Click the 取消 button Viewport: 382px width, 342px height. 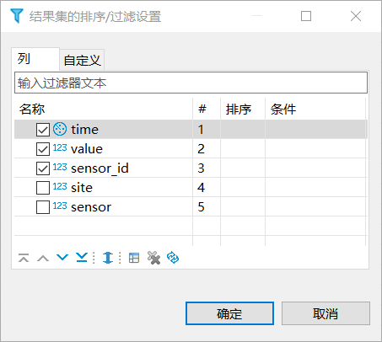pos(326,313)
